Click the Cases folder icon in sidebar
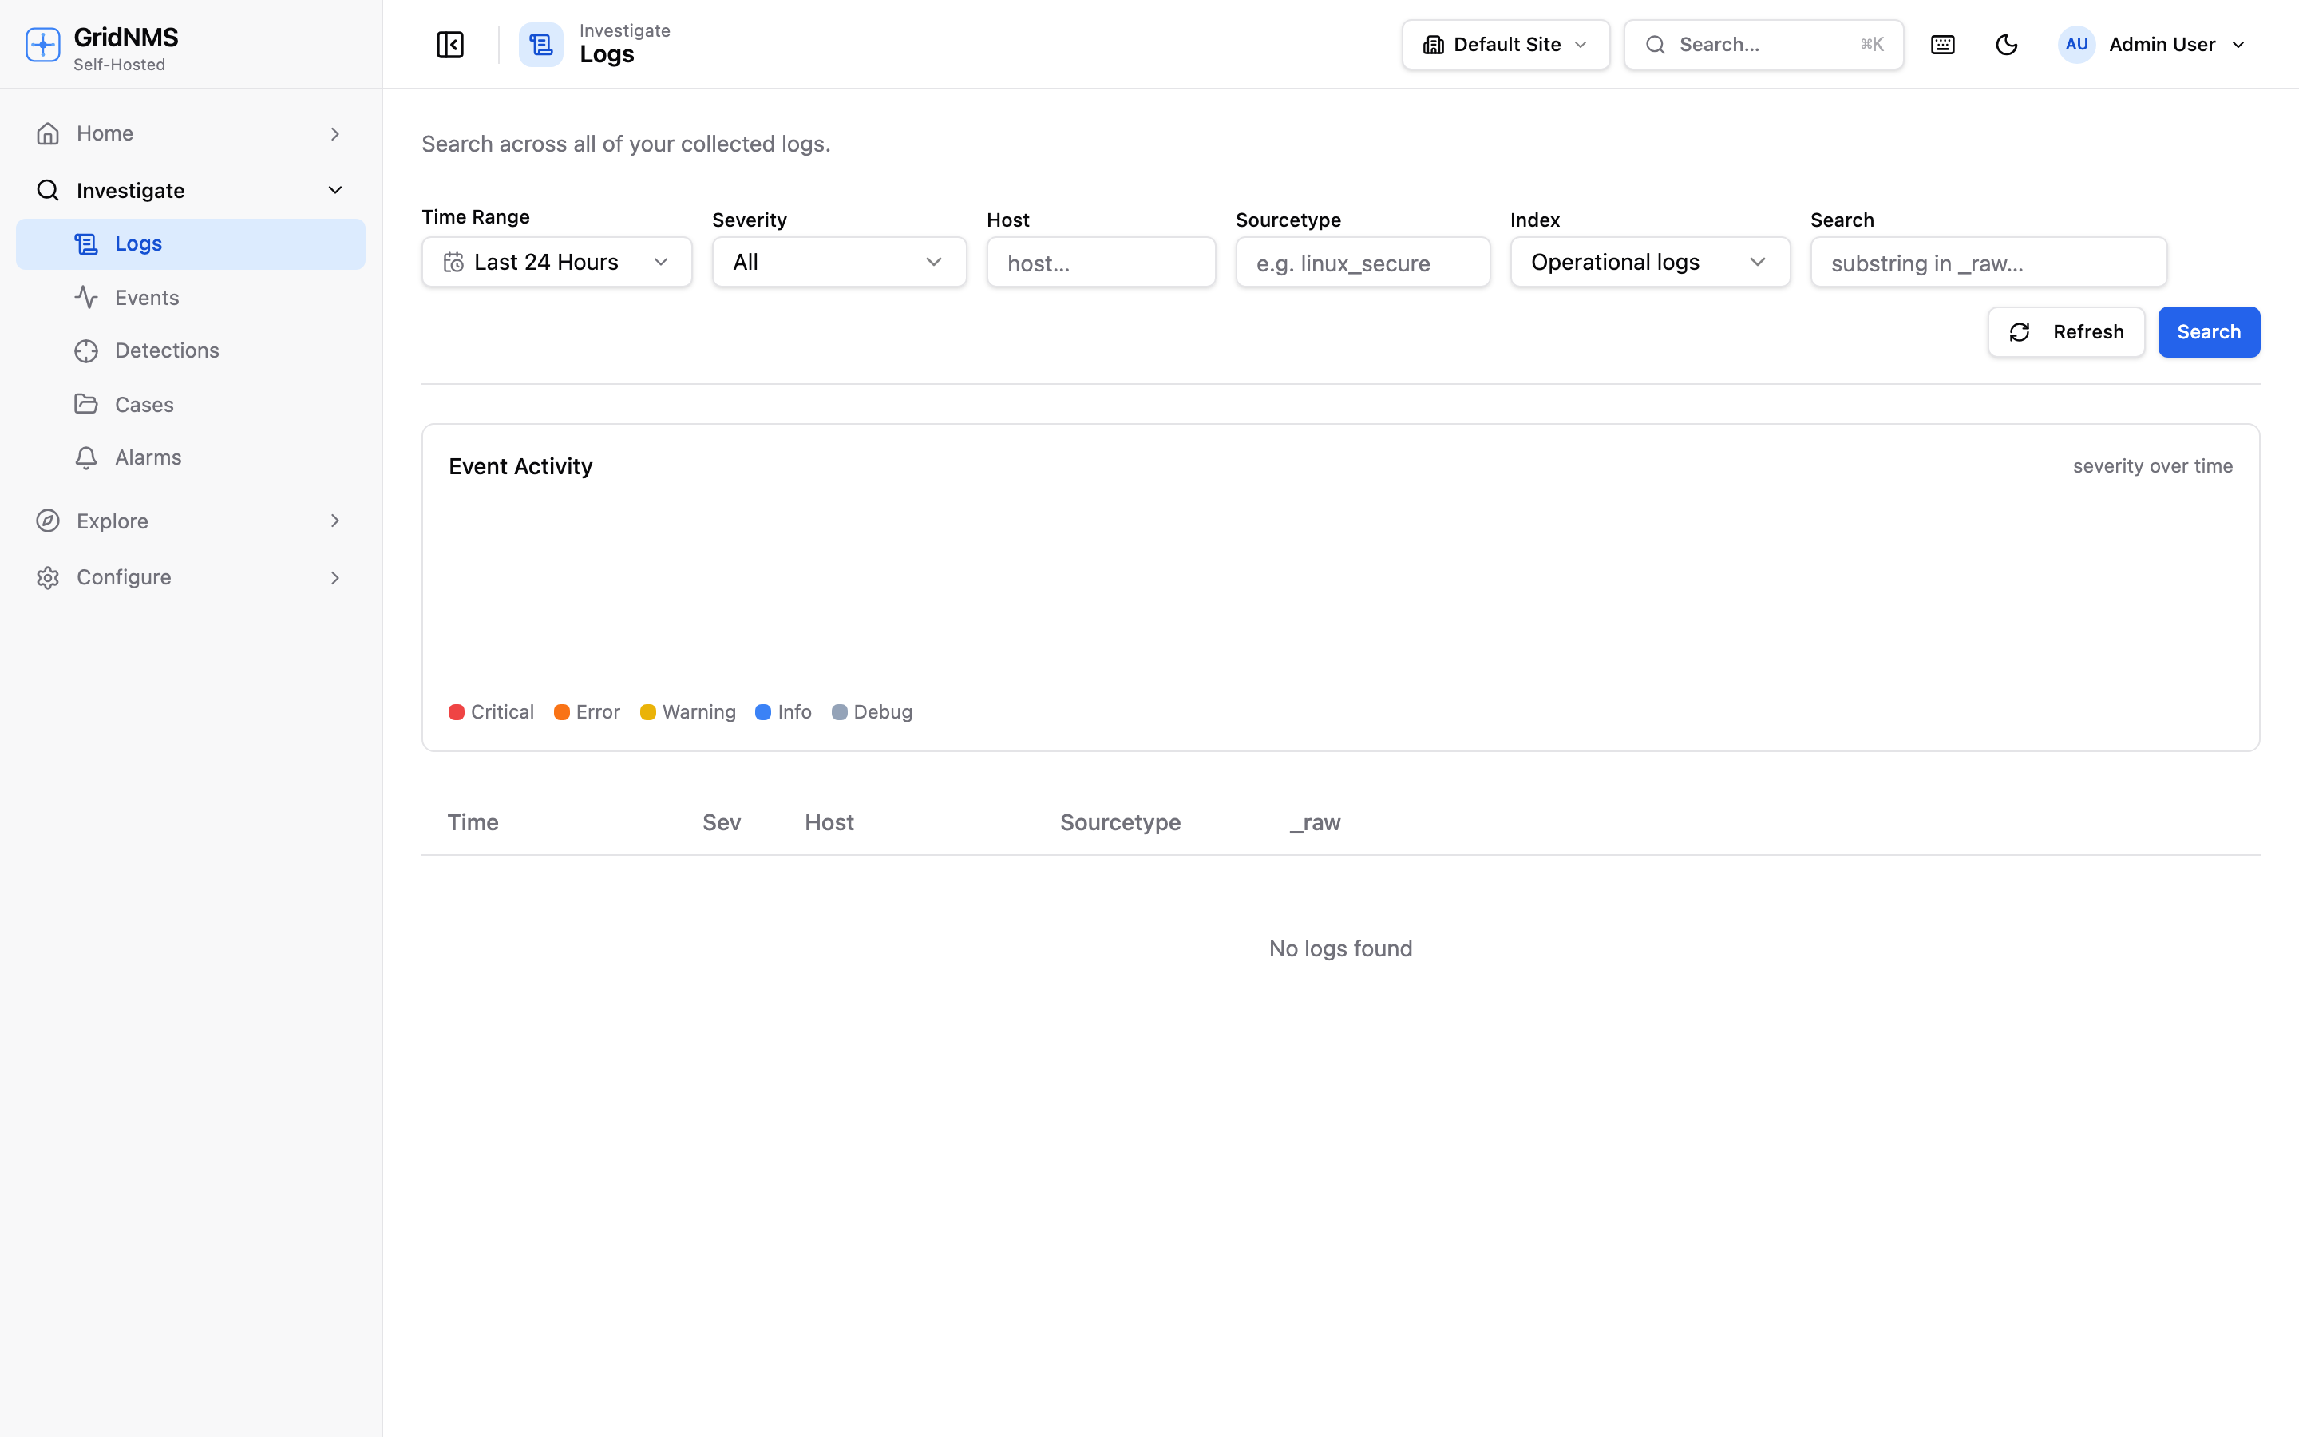2299x1437 pixels. [x=86, y=404]
